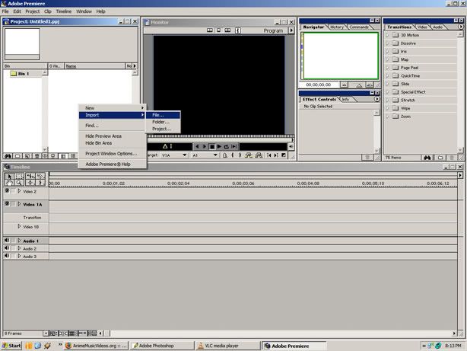Toggle eye visibility for Video 1A track

[x=7, y=204]
